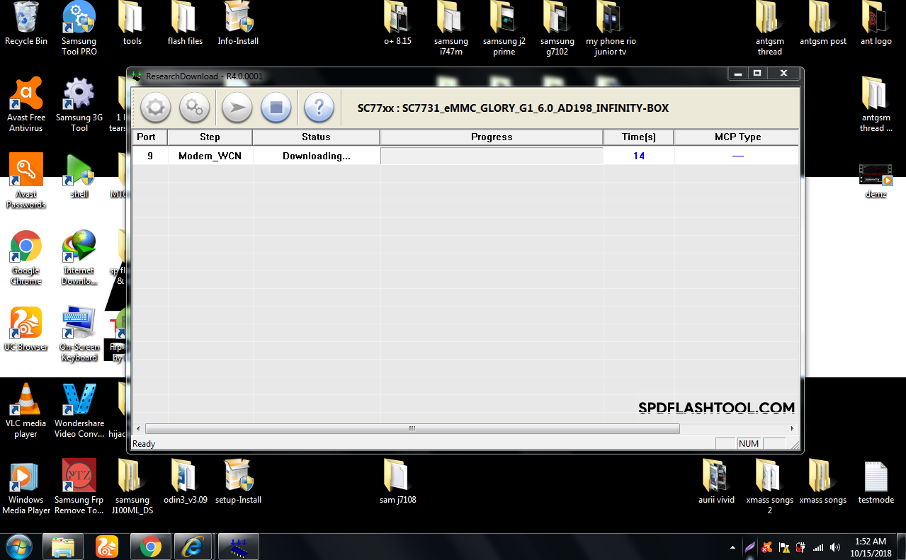Click the Port column header
906x560 pixels.
tap(150, 137)
